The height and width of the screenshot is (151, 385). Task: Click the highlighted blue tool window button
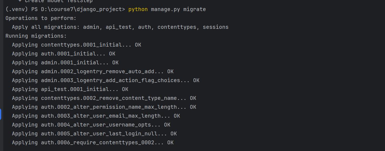click(1, 114)
